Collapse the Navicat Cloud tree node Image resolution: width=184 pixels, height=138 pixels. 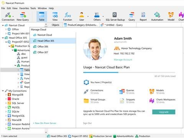point(3,25)
